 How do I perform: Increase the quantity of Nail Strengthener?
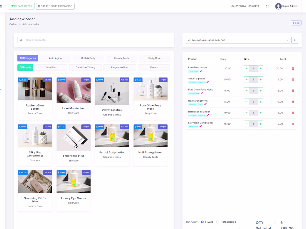point(260,102)
